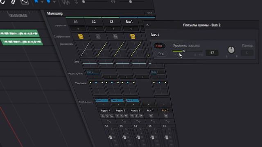Click the automation curve icon on Аудио 1
This screenshot has width=262, height=147.
(109, 121)
